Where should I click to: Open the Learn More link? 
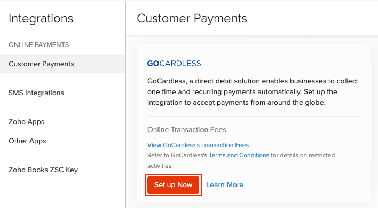[225, 185]
